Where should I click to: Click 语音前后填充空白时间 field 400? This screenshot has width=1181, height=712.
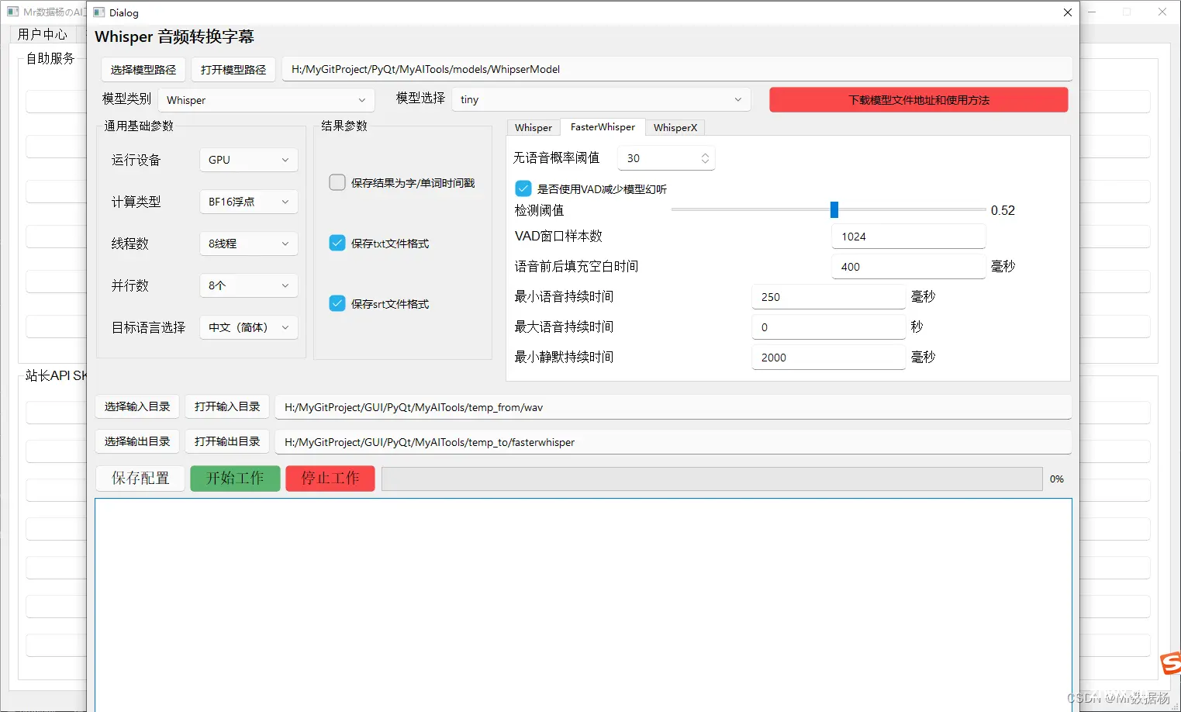909,267
